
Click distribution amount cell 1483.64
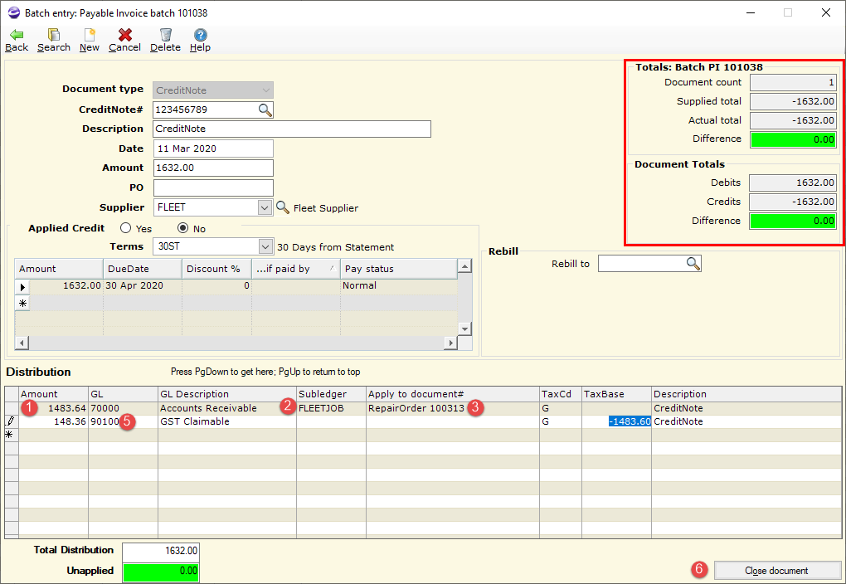pyautogui.click(x=53, y=408)
